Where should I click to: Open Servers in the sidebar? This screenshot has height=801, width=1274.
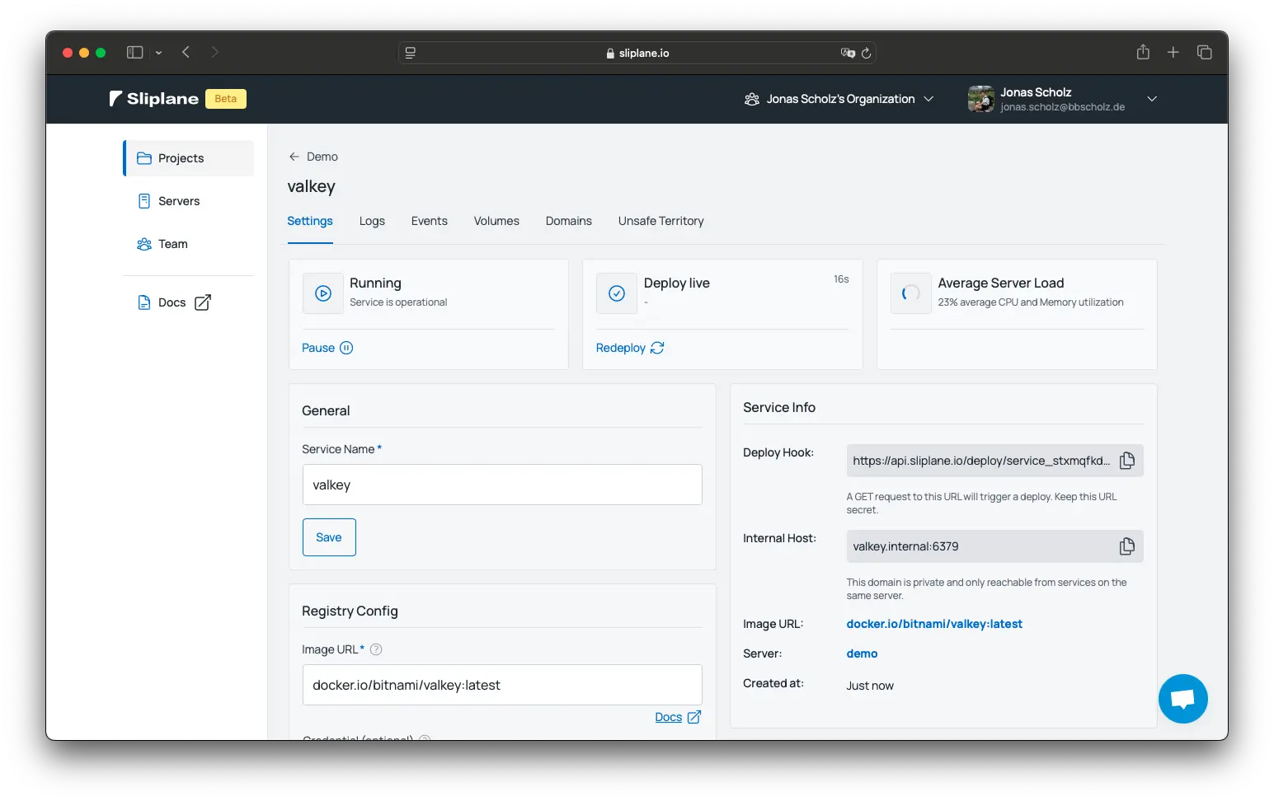click(178, 201)
